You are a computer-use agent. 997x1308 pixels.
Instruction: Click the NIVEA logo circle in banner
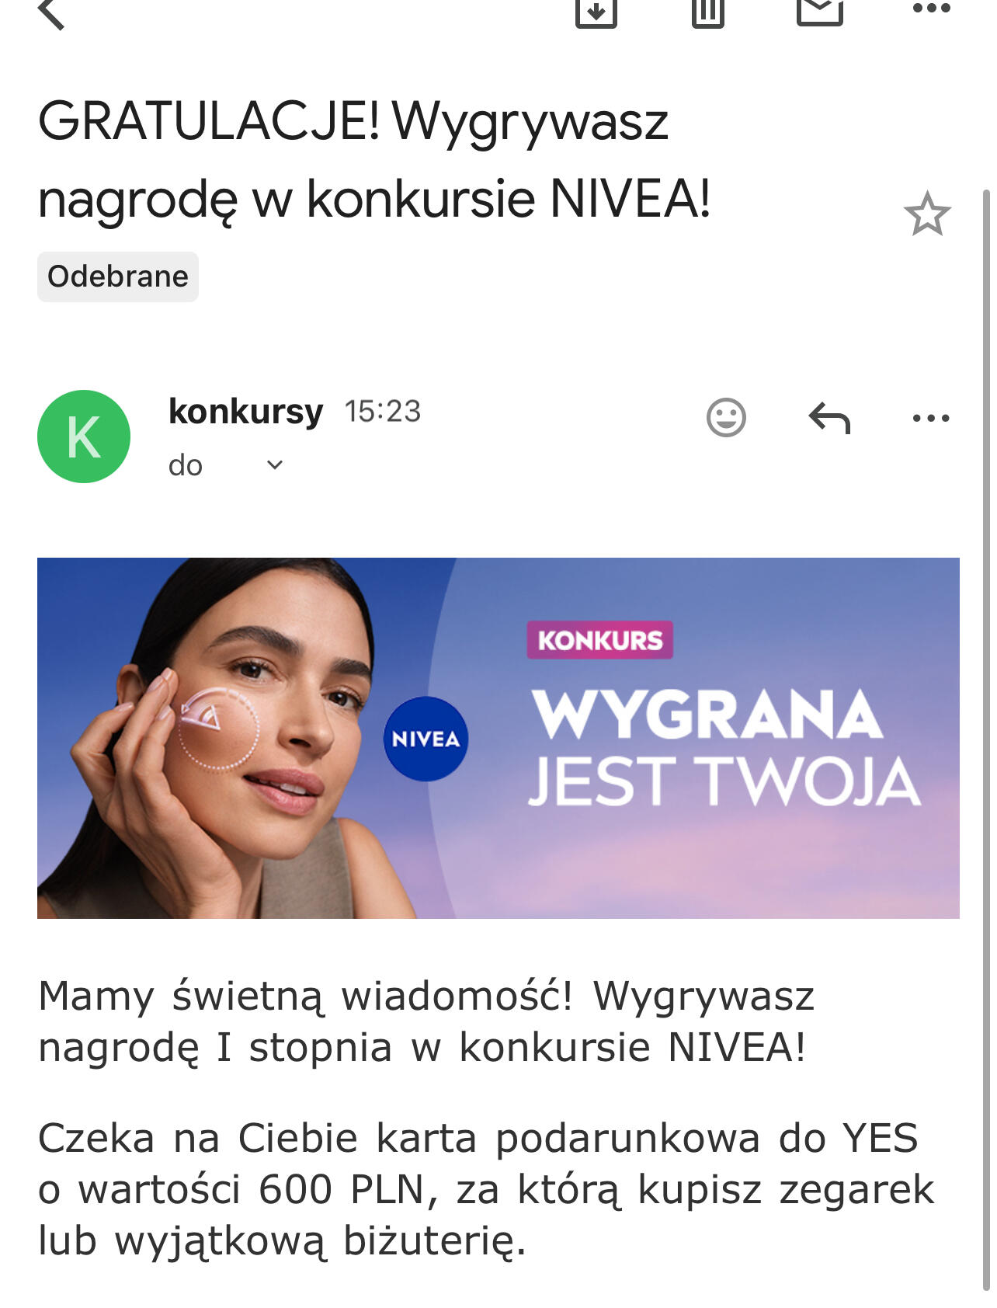(x=426, y=739)
